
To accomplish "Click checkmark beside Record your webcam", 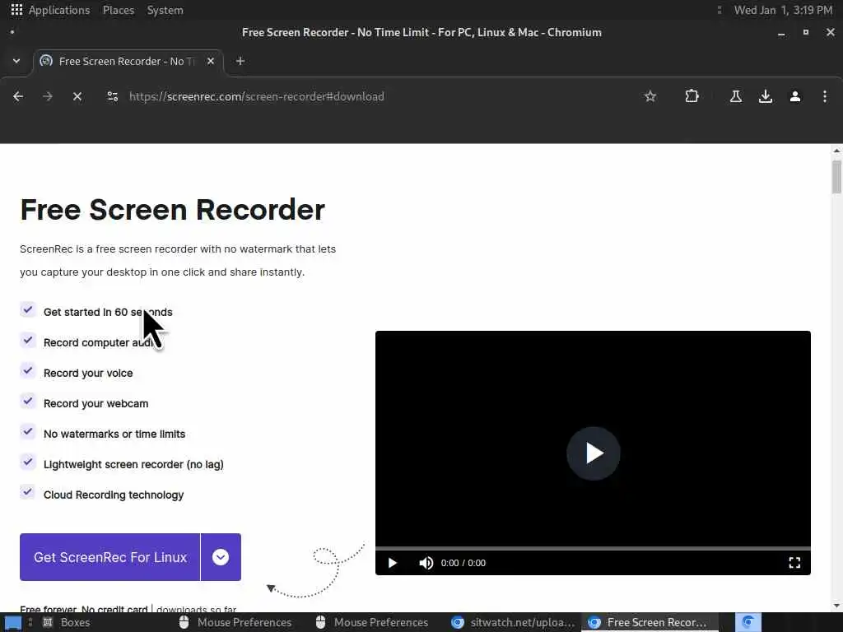I will tap(27, 402).
